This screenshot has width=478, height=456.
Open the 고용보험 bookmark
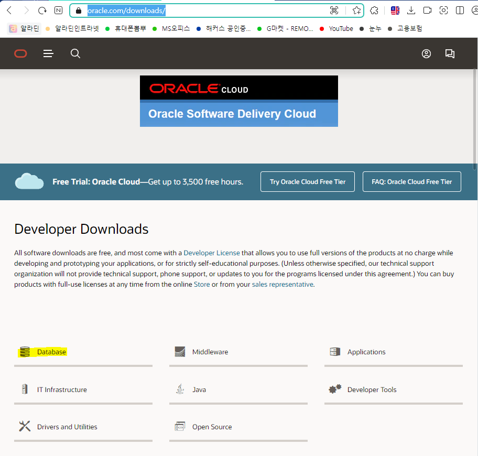click(405, 29)
